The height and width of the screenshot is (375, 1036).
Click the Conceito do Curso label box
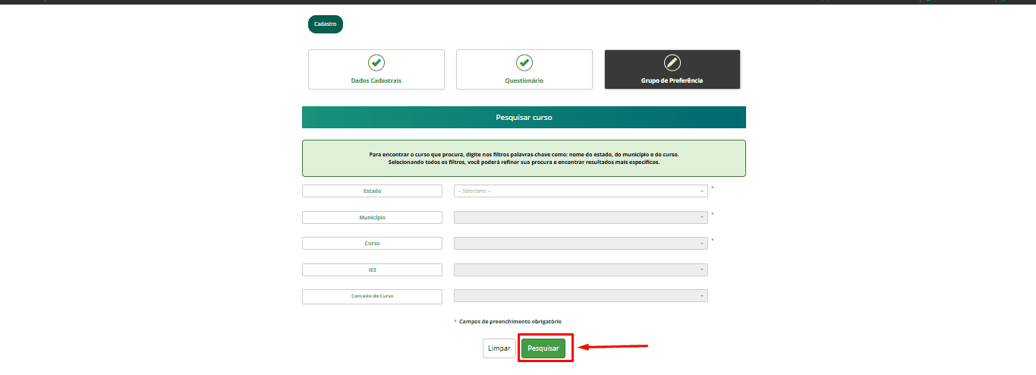[372, 296]
